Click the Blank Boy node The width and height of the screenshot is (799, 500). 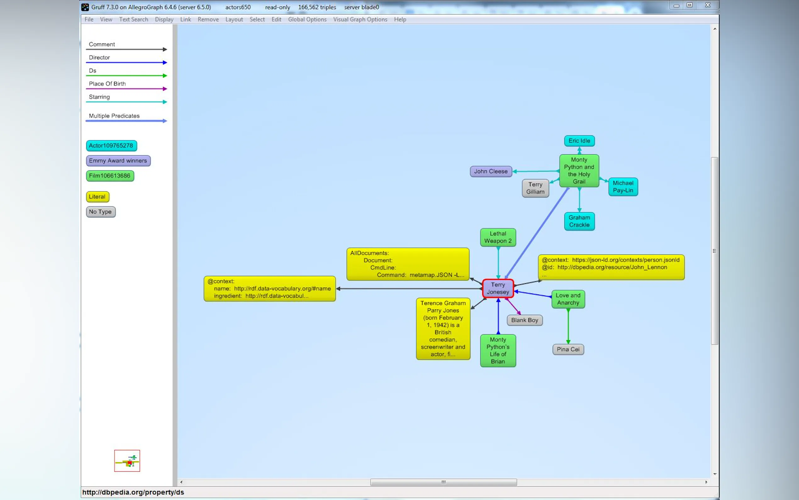[x=524, y=320]
